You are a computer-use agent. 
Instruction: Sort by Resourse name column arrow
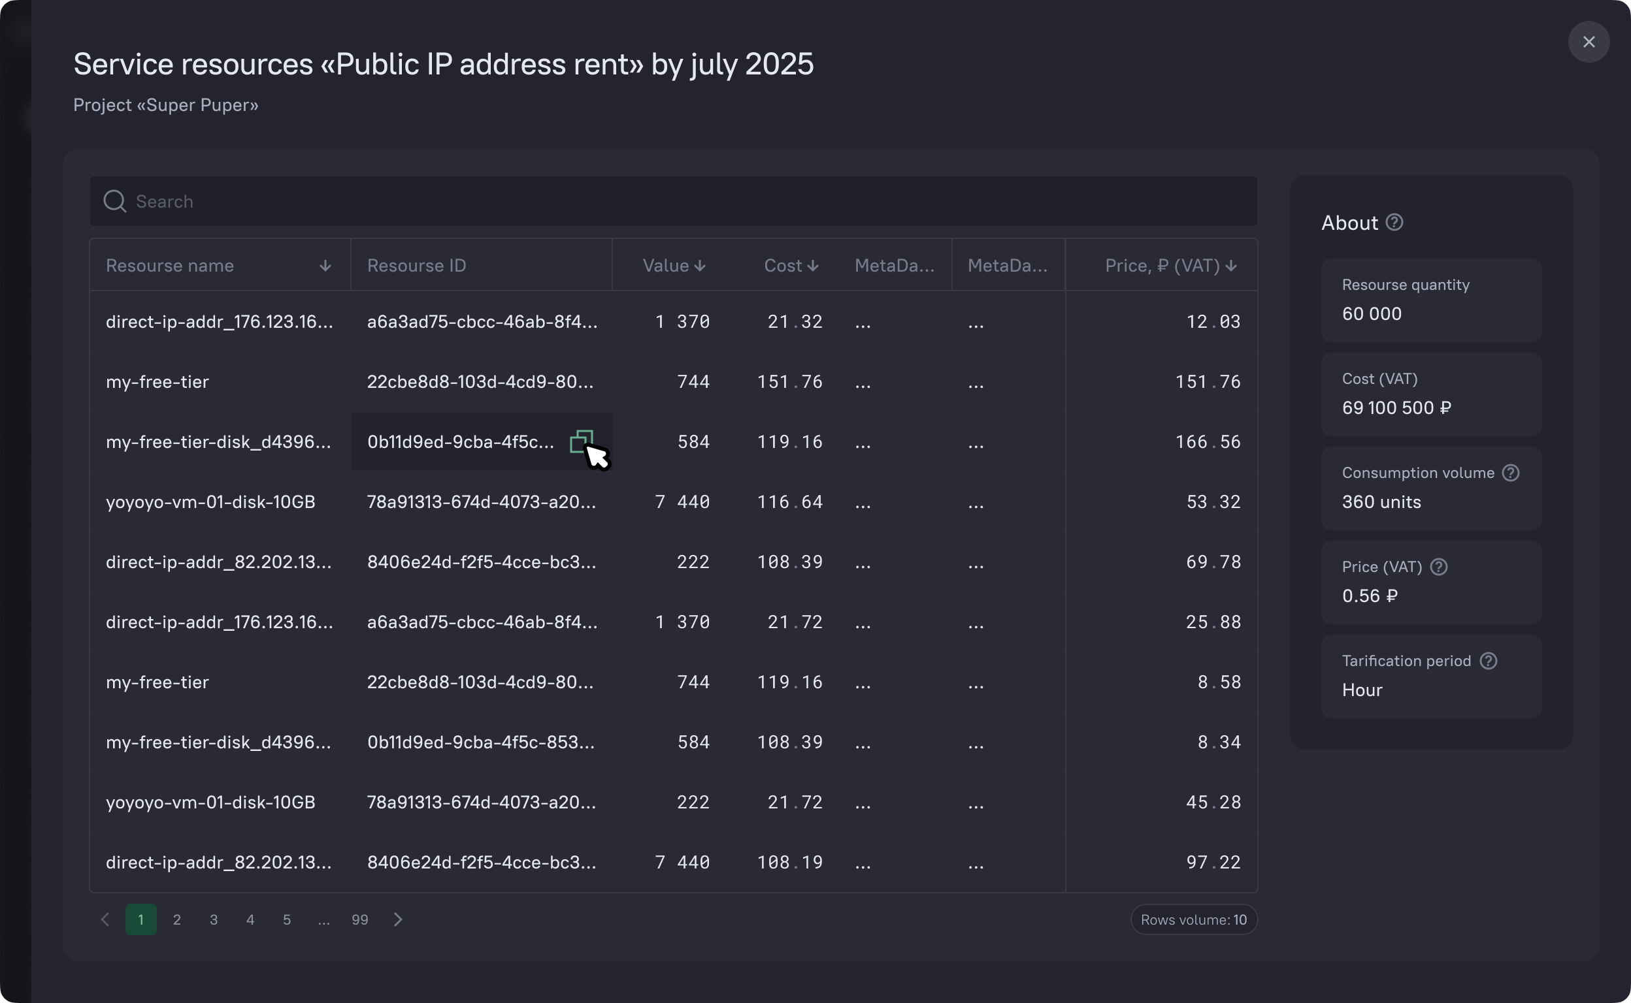[325, 266]
